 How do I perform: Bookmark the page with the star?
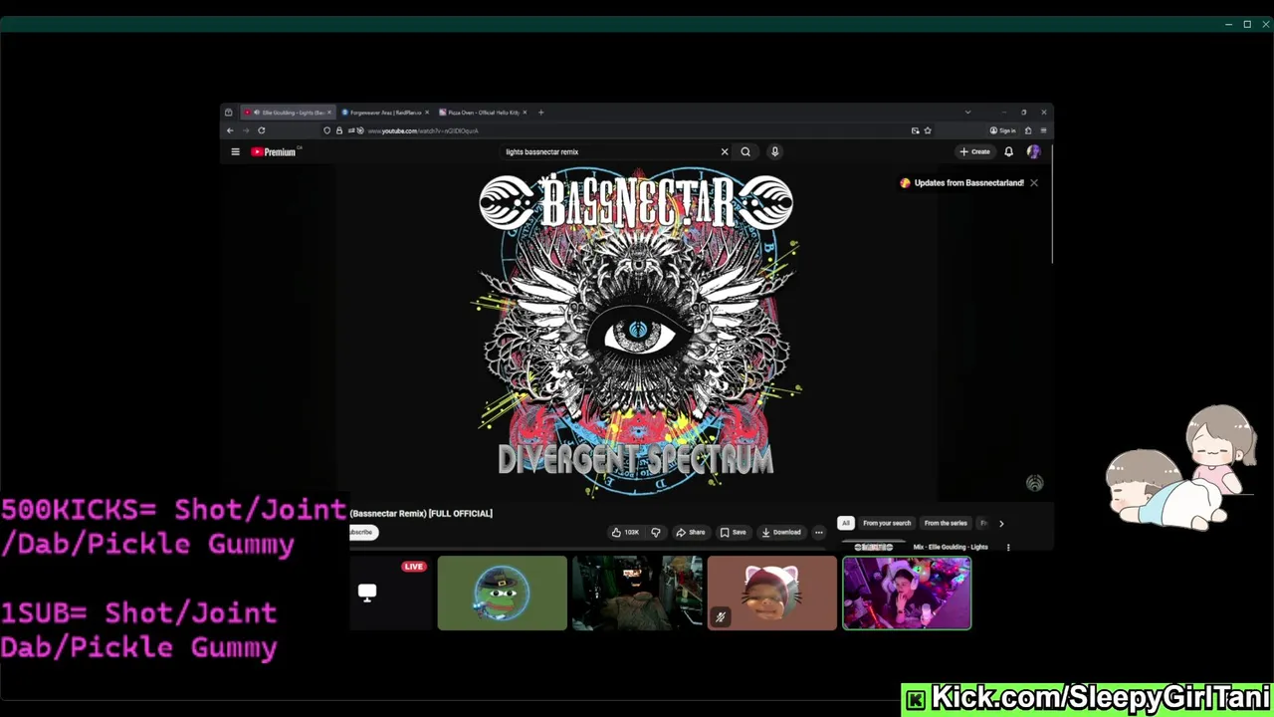(928, 130)
